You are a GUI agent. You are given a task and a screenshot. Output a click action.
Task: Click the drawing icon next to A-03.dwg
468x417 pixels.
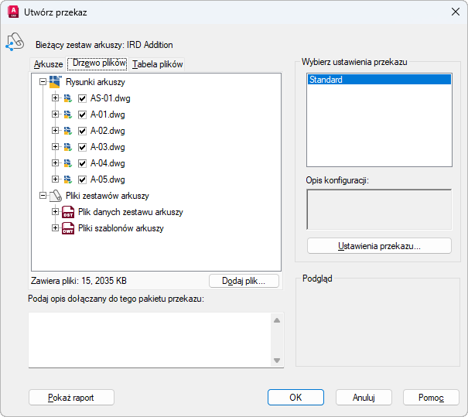pyautogui.click(x=68, y=147)
